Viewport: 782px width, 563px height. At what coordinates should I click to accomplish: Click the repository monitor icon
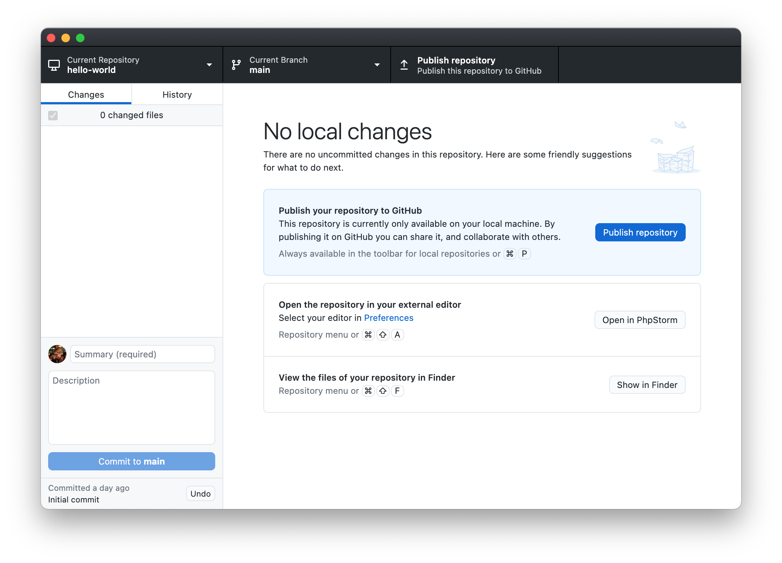(55, 65)
